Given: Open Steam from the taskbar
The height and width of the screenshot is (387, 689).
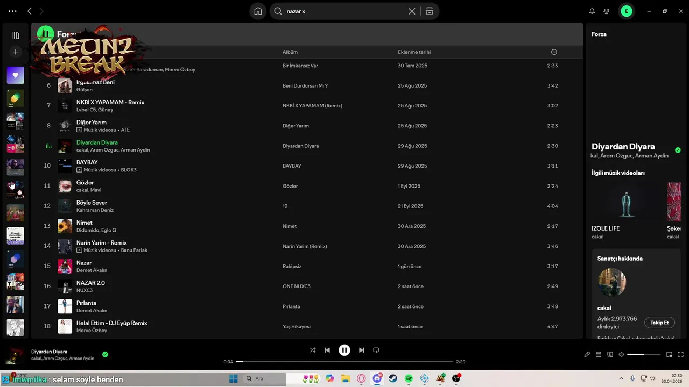Looking at the screenshot, I should (393, 378).
